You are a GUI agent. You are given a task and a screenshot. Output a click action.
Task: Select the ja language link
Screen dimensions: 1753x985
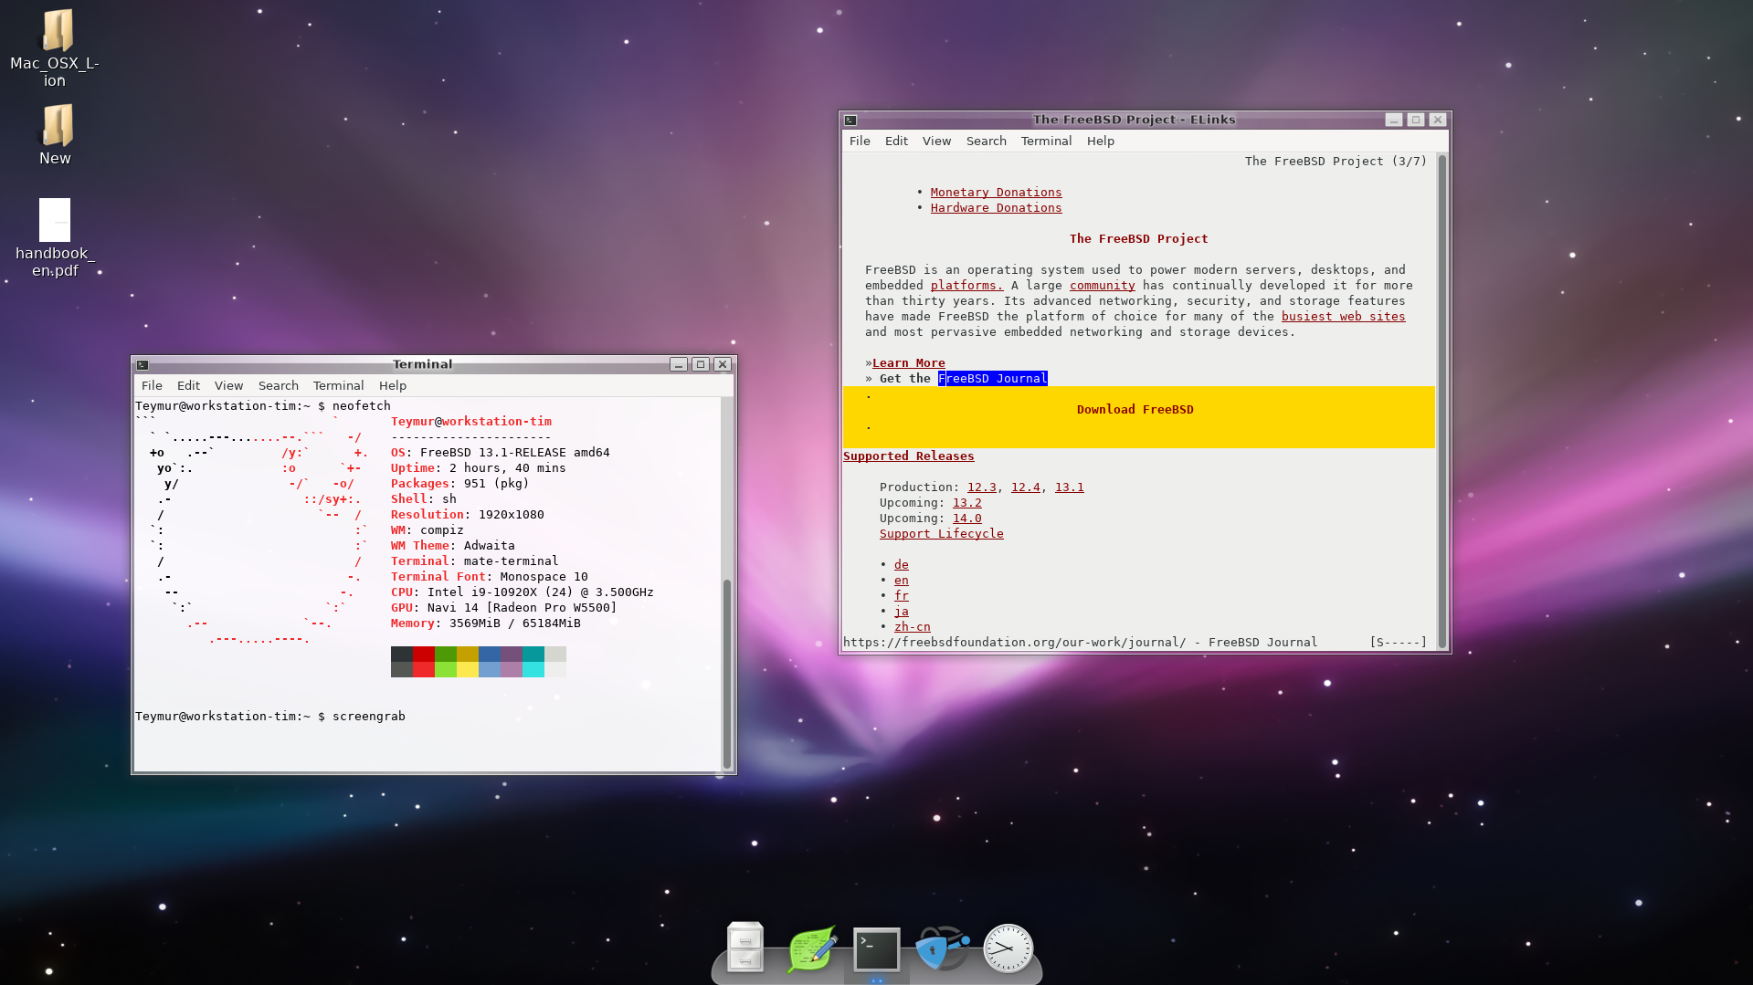901,611
